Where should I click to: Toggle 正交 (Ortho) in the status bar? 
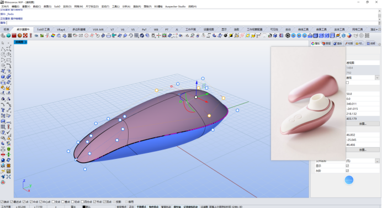coord(131,206)
